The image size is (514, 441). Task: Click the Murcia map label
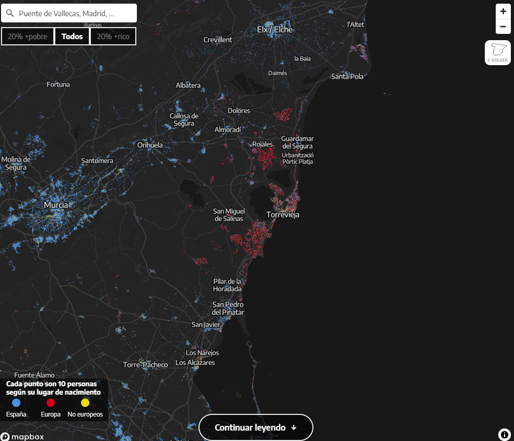(56, 205)
